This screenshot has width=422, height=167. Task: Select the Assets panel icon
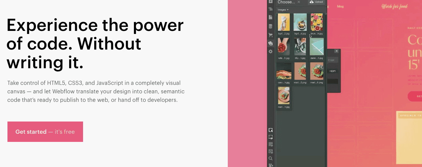[270, 43]
